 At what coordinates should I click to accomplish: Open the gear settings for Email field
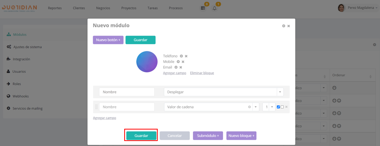pyautogui.click(x=176, y=67)
